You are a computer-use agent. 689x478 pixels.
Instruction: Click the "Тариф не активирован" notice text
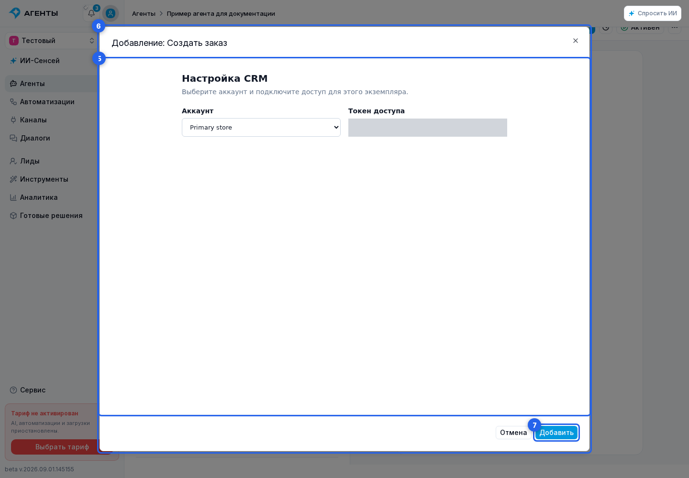point(44,413)
